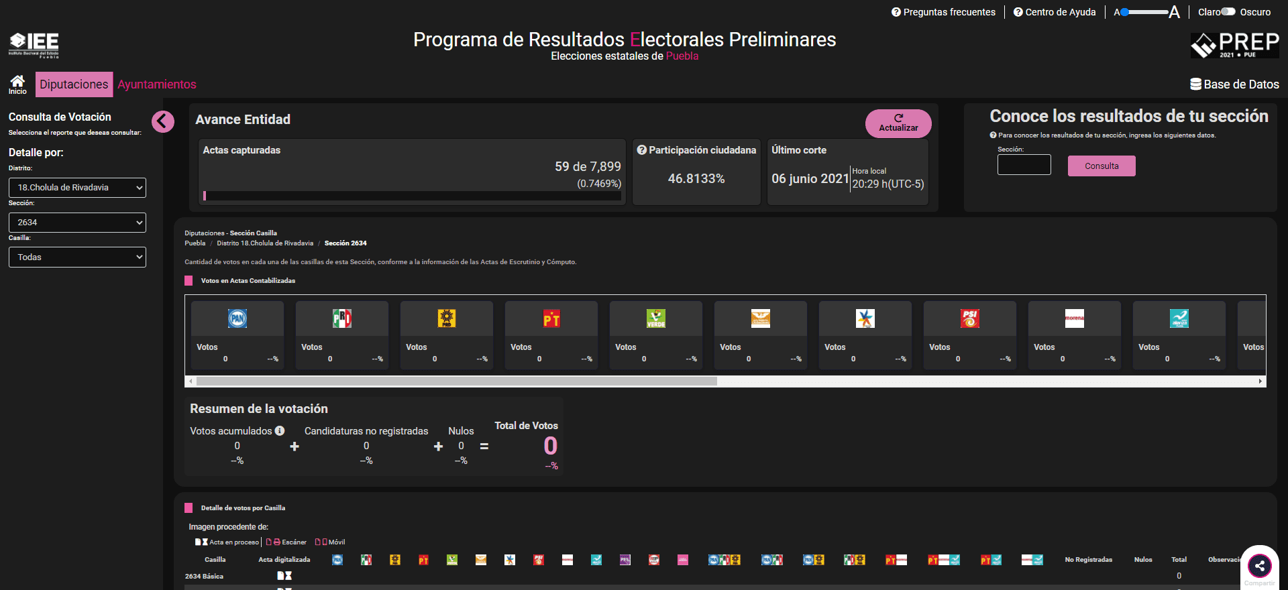1288x590 pixels.
Task: Click the scrollbar left arrow under party cards
Action: pos(191,381)
